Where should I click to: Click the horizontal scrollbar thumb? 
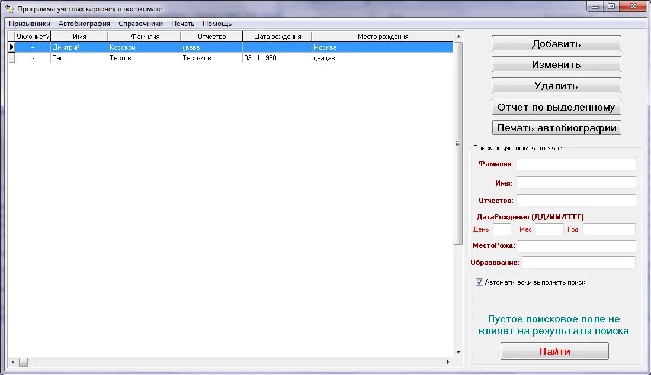tap(23, 362)
